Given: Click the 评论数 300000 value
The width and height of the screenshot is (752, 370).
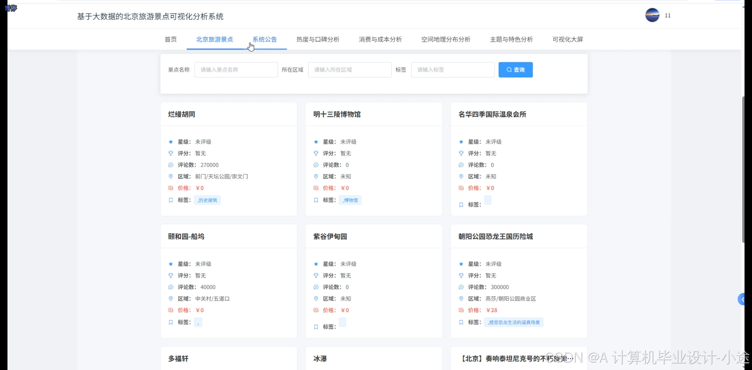Looking at the screenshot, I should click(x=499, y=287).
